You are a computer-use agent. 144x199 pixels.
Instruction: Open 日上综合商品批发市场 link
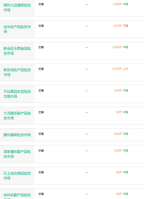pos(17,176)
